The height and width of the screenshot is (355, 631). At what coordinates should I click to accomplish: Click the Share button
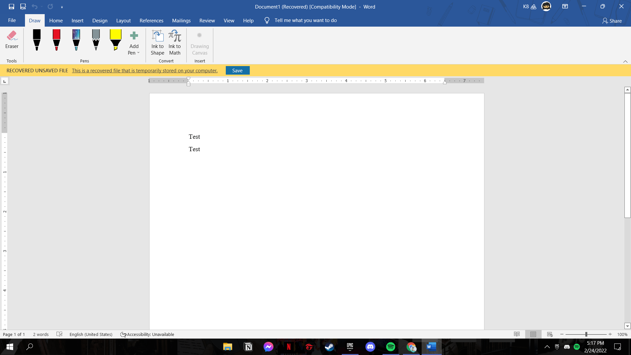612,21
